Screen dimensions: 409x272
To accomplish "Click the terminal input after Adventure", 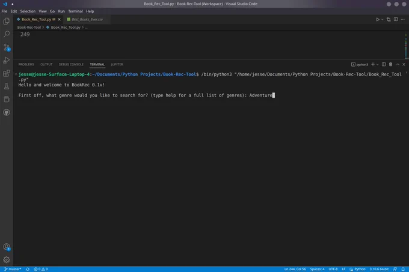I will (274, 95).
